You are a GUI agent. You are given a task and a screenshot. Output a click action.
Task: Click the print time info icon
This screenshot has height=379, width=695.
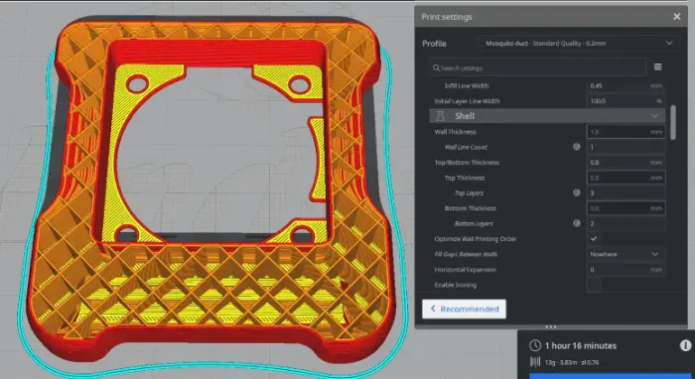tap(685, 345)
